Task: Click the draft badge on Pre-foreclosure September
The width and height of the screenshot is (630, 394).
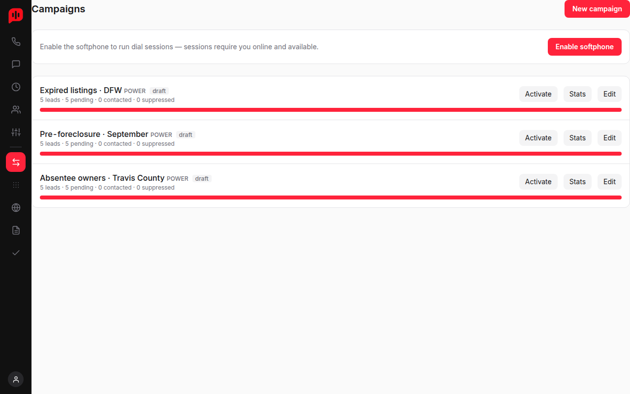Action: [x=186, y=135]
